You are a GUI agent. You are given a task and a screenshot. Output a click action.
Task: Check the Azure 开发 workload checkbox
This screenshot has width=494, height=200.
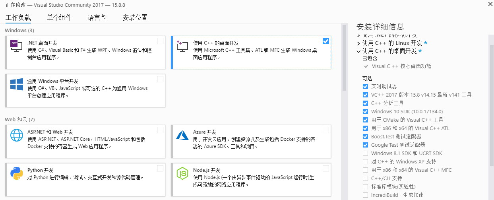(326, 130)
